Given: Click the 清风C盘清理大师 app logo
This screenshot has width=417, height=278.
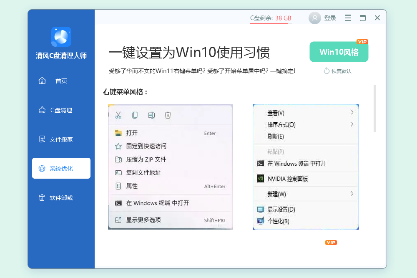Looking at the screenshot, I should [61, 37].
